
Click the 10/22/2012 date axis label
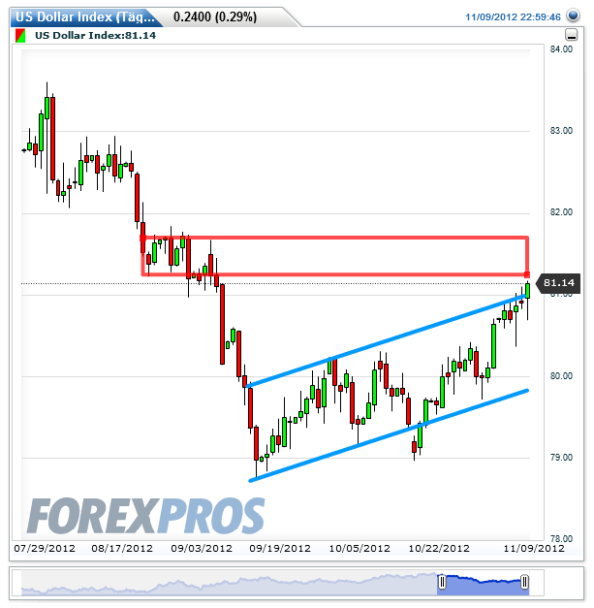[439, 548]
